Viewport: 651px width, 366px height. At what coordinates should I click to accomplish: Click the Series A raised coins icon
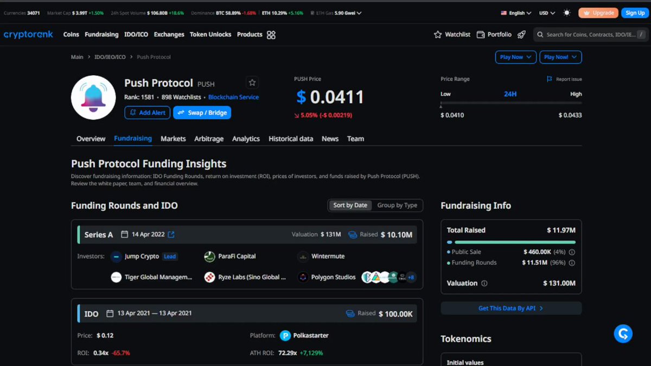tap(353, 235)
